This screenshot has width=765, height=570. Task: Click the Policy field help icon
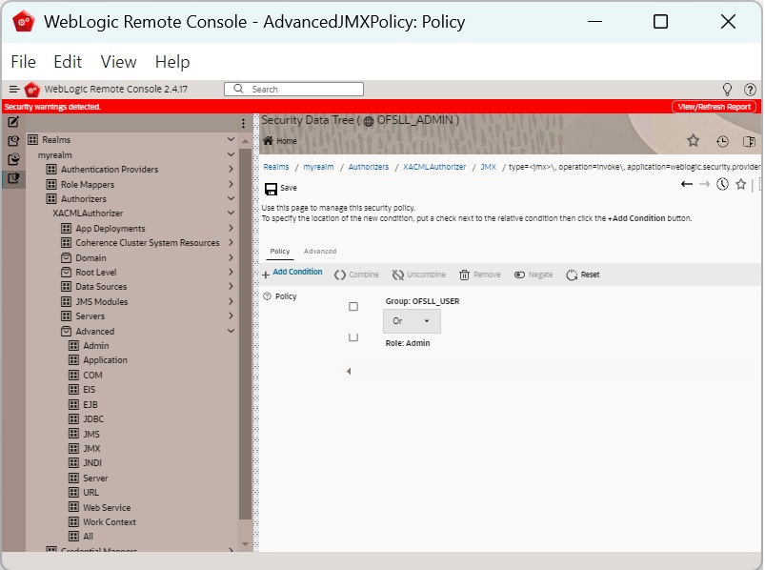pos(267,296)
